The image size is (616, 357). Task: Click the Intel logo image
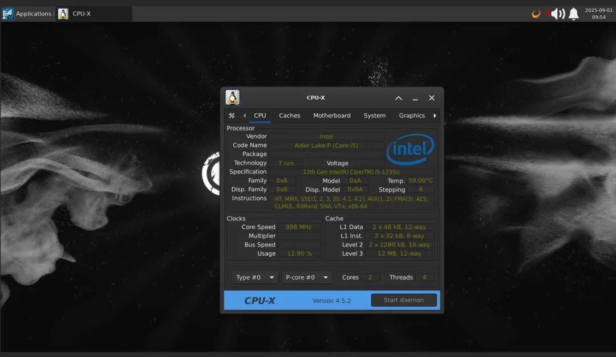410,149
